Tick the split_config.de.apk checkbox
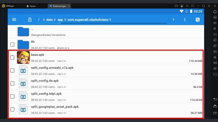 (12, 84)
